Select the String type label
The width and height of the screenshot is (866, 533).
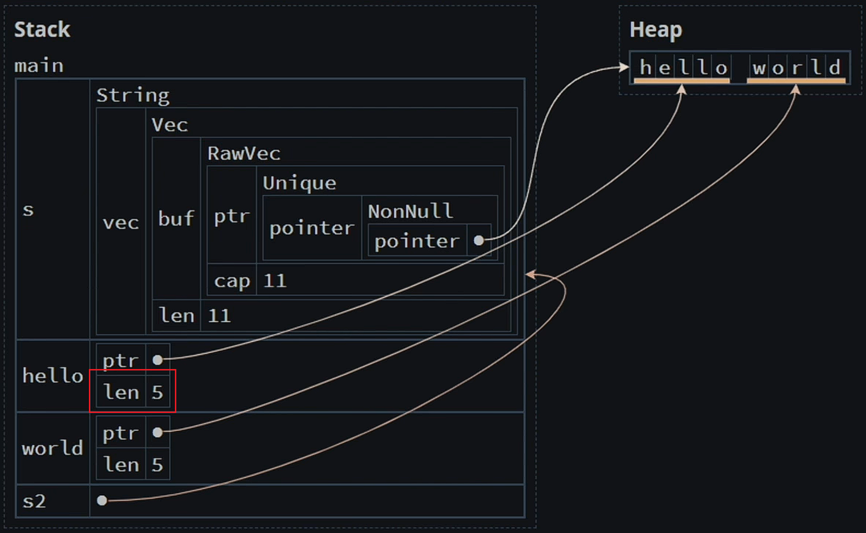(x=133, y=95)
